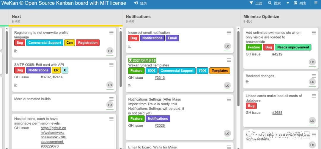The width and height of the screenshot is (321, 149).
Task: Open GitHub issue link #4219
Action: click(x=277, y=54)
